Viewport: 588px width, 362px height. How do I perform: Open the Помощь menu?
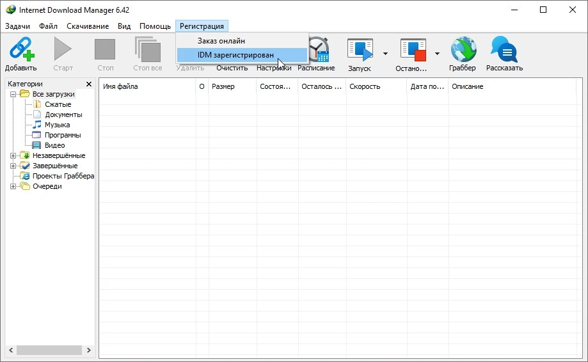(x=155, y=26)
